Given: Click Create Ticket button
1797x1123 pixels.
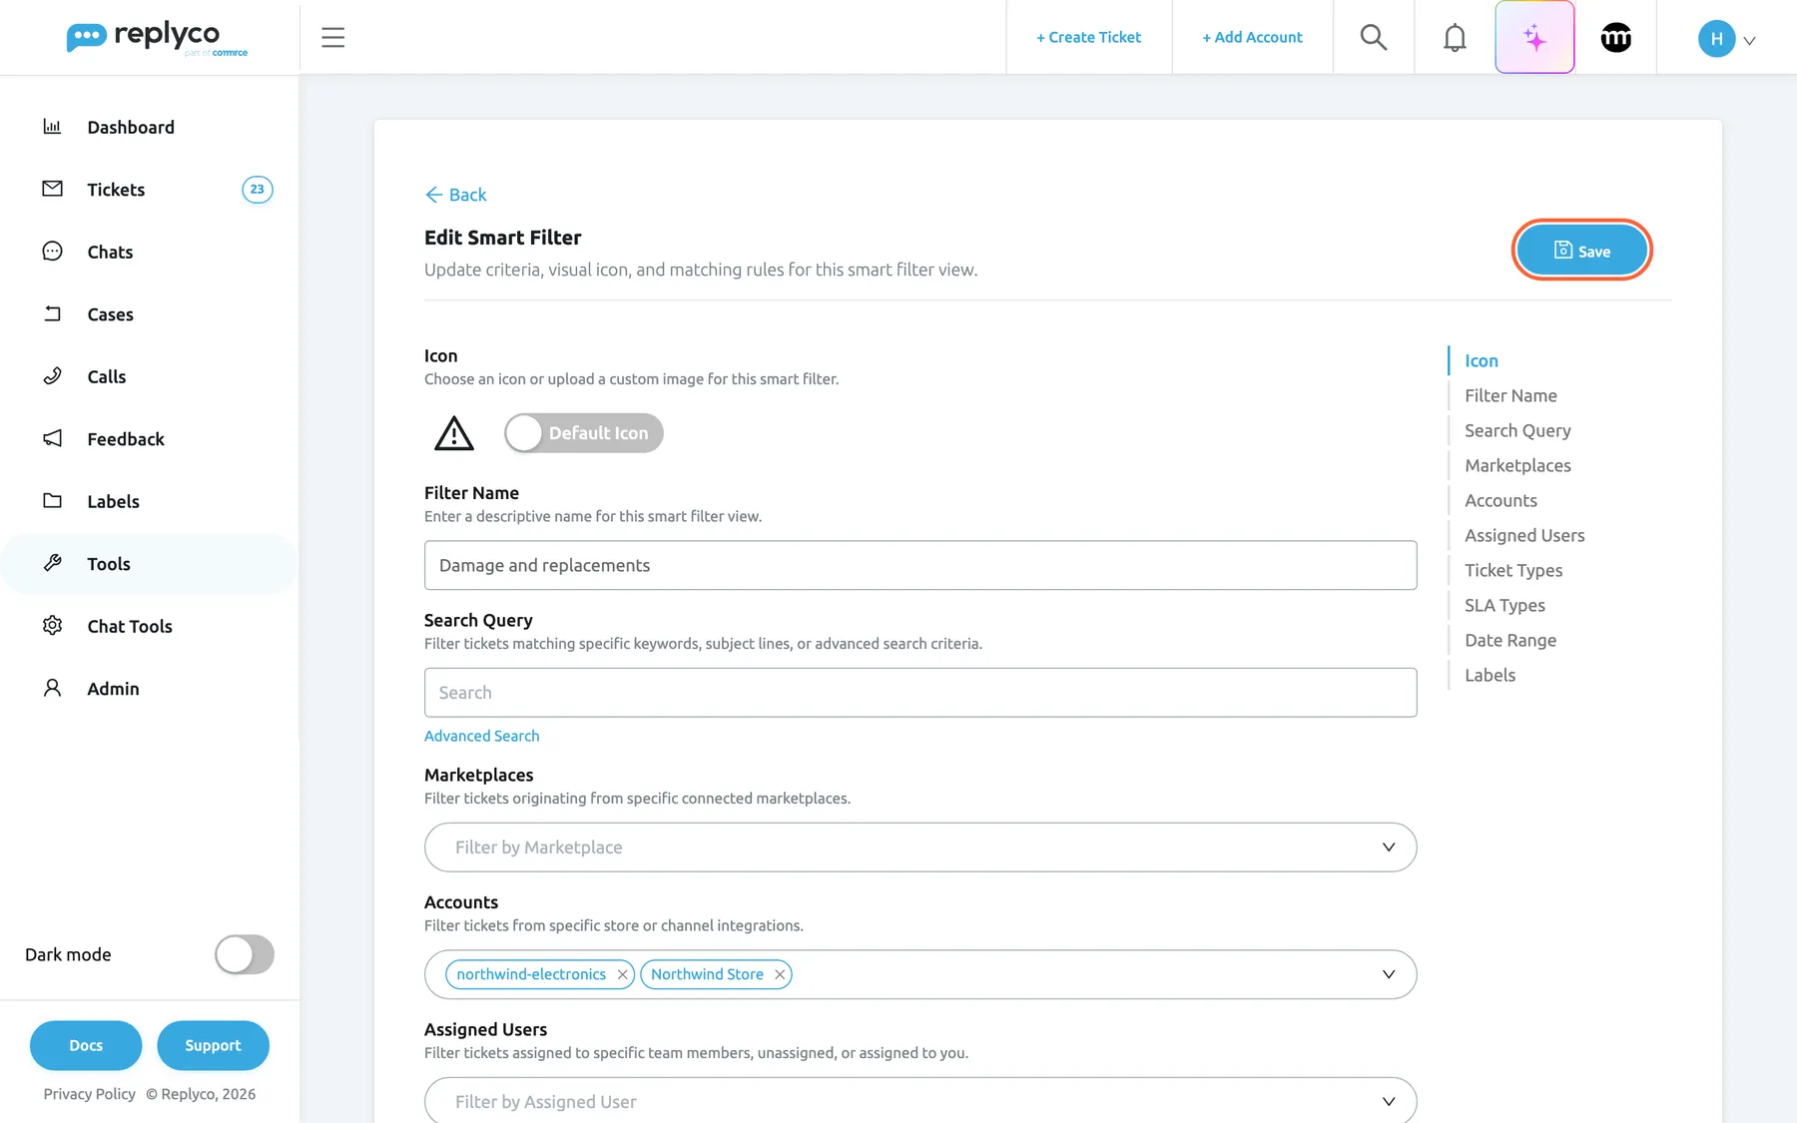Looking at the screenshot, I should tap(1088, 37).
